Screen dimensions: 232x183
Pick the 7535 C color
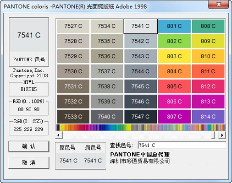click(107, 41)
